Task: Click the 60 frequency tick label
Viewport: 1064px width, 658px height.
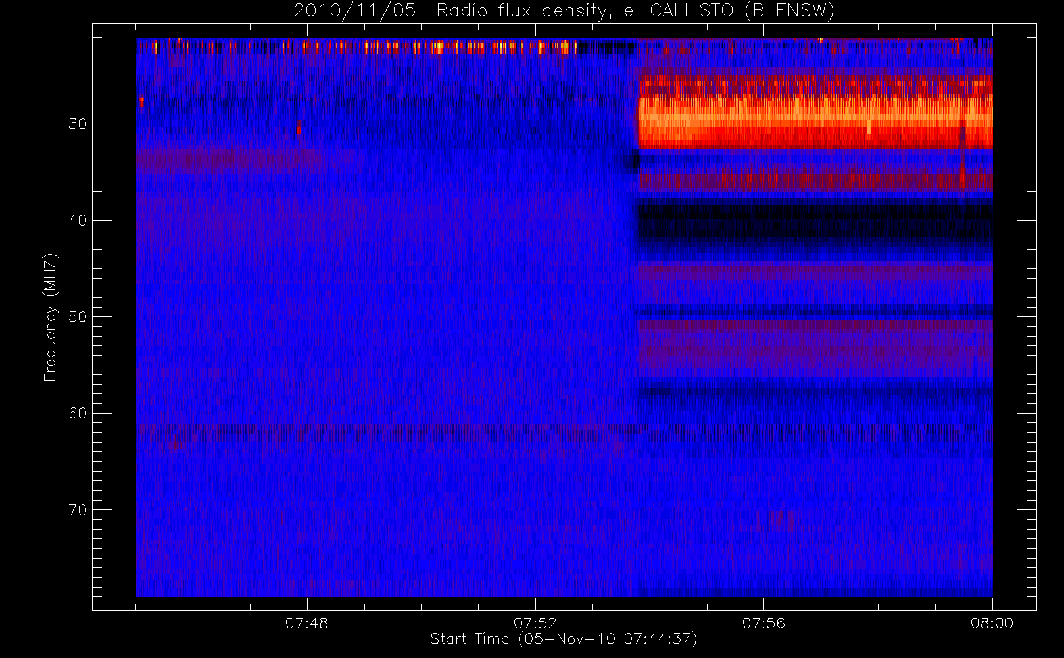Action: (x=78, y=413)
